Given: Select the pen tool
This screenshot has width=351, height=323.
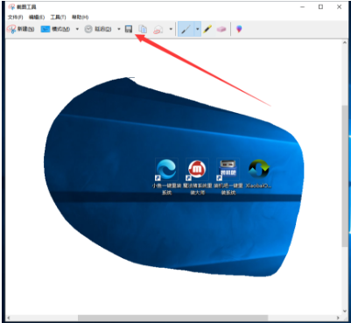Looking at the screenshot, I should 186,29.
